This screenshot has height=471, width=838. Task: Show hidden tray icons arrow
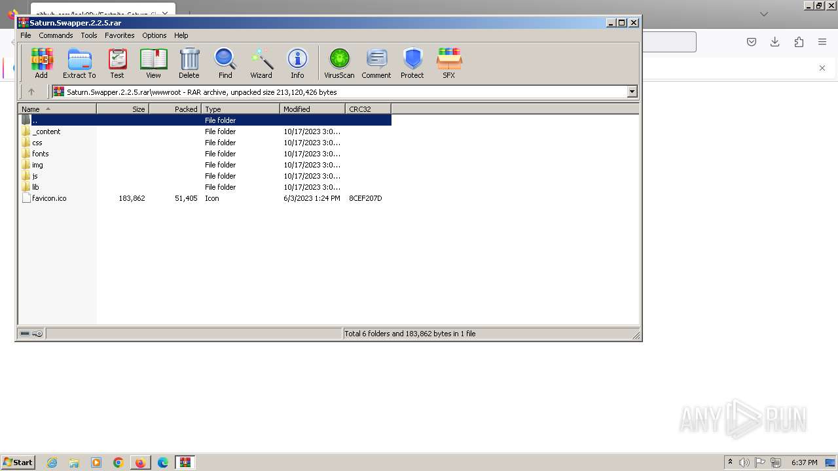[x=730, y=462]
